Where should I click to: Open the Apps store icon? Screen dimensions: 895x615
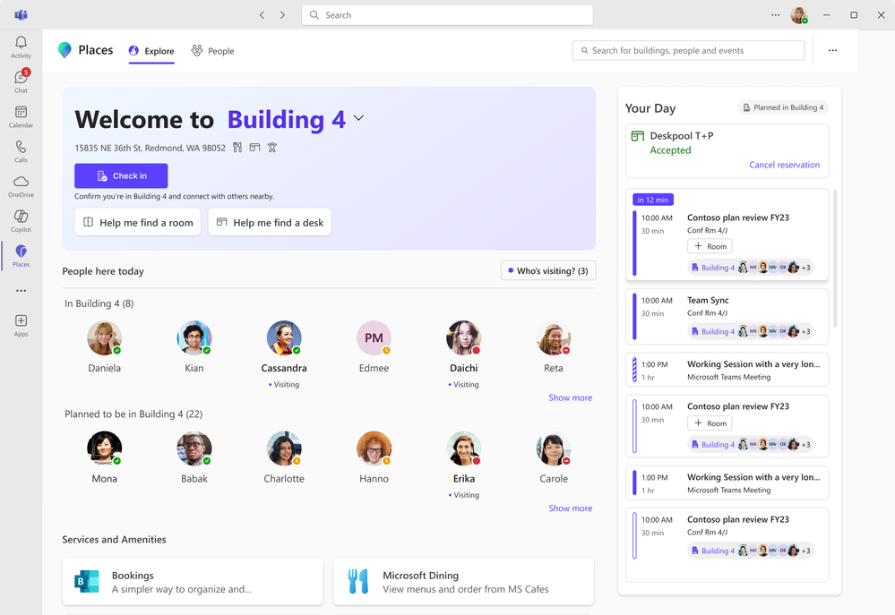(21, 325)
